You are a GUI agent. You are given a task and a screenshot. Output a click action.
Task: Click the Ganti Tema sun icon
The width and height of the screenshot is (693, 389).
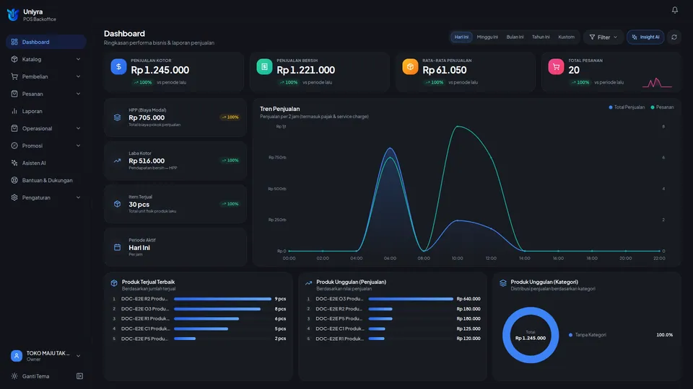[14, 376]
